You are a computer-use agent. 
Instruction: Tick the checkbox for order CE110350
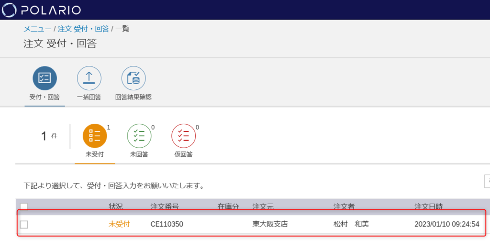coord(24,224)
